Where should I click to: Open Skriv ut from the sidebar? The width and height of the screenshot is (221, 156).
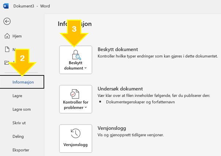pos(19,123)
